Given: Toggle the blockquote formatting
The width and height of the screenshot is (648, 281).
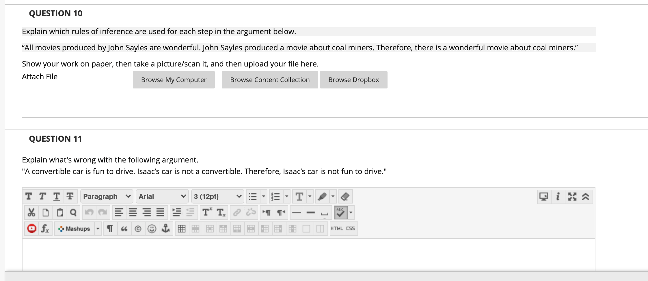Looking at the screenshot, I should pyautogui.click(x=124, y=228).
